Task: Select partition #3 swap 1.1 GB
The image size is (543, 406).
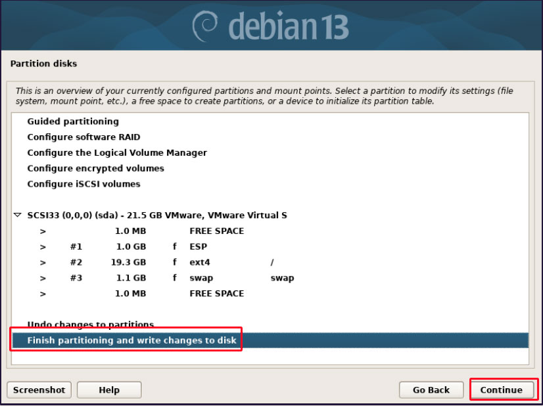Action: (270, 278)
